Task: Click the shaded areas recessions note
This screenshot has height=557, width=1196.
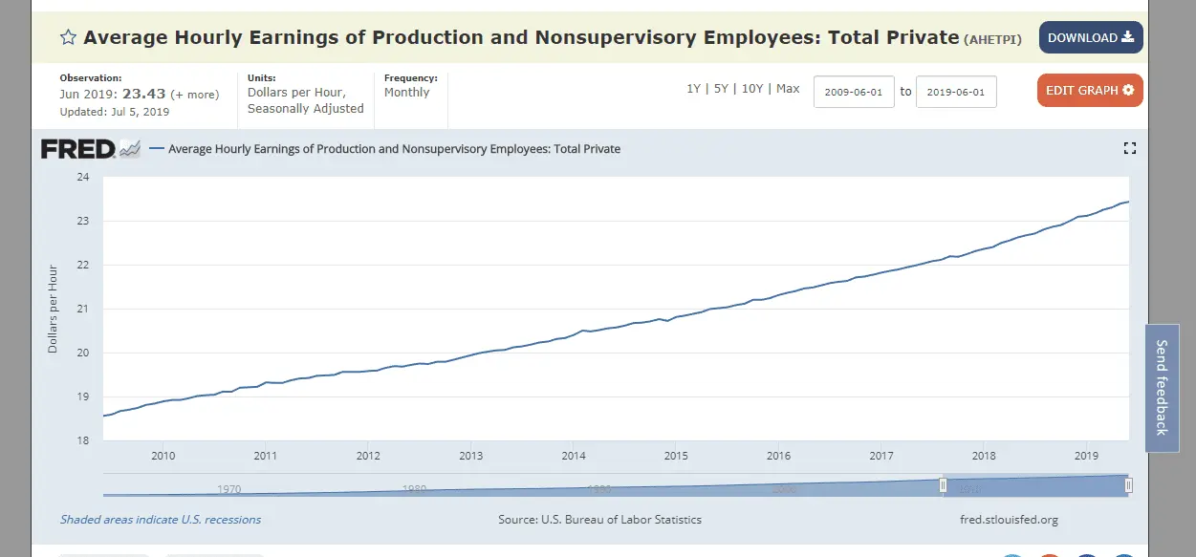Action: 161,520
